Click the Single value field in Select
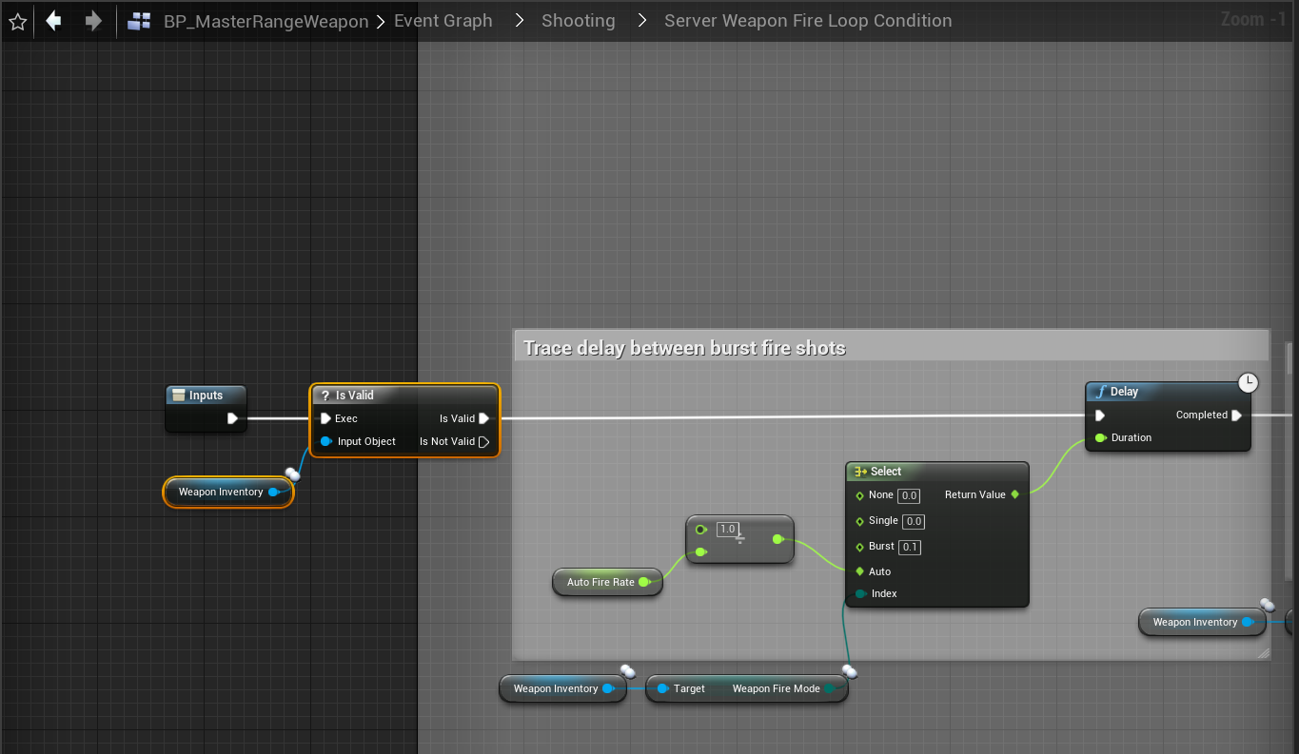Screen dimensions: 1299x754 [914, 521]
